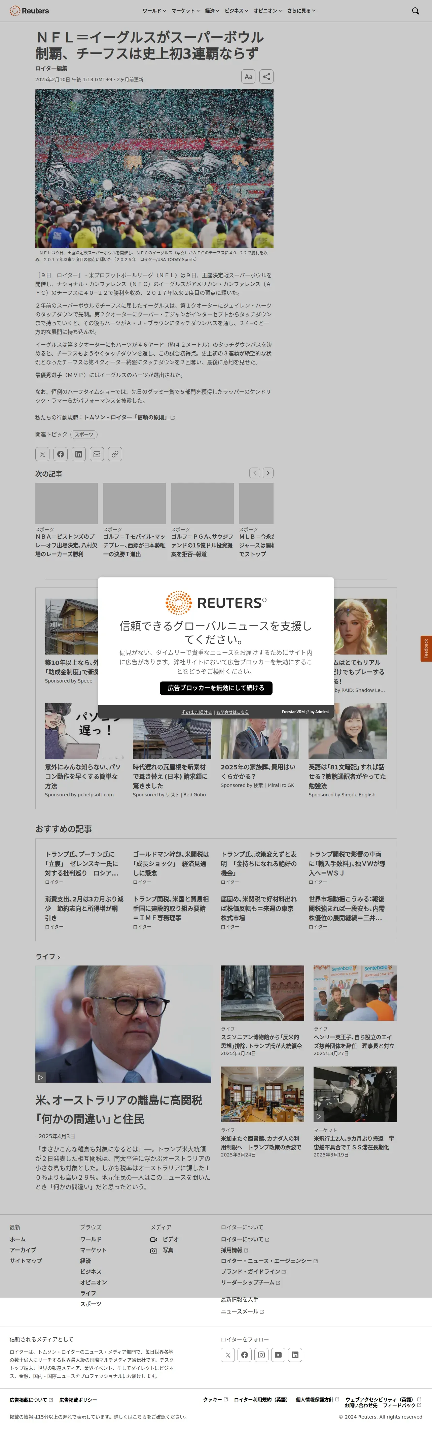Open サイトマップ footer link
This screenshot has height=1429, width=432.
(26, 1260)
